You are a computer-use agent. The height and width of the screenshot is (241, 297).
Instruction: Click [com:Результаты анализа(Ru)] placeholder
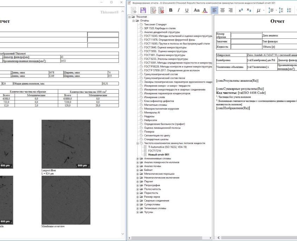click(x=237, y=81)
